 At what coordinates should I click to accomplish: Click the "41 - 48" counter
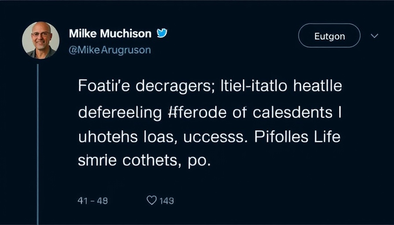[93, 201]
